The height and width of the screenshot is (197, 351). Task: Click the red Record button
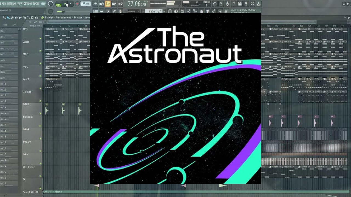tap(77, 4)
